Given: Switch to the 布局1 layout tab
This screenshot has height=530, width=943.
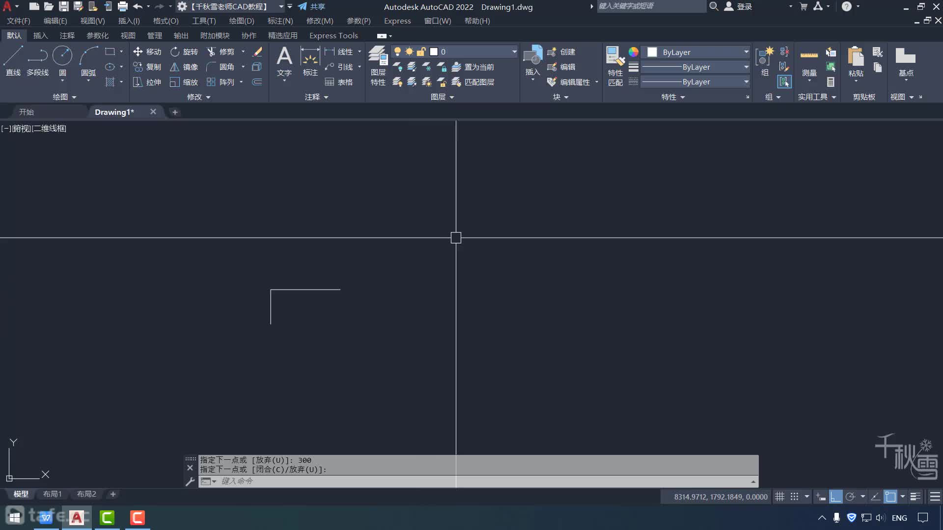Looking at the screenshot, I should 52,494.
